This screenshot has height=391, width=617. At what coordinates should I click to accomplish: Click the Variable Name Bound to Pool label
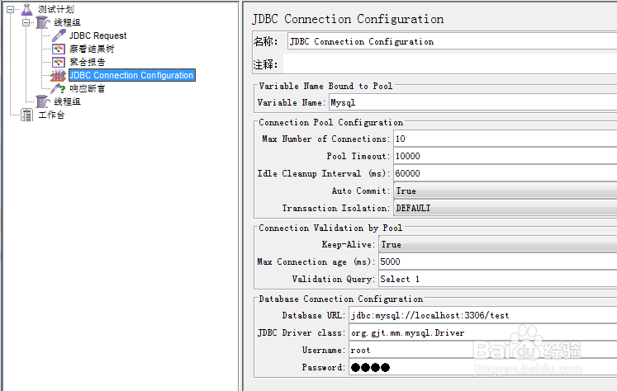pyautogui.click(x=325, y=86)
